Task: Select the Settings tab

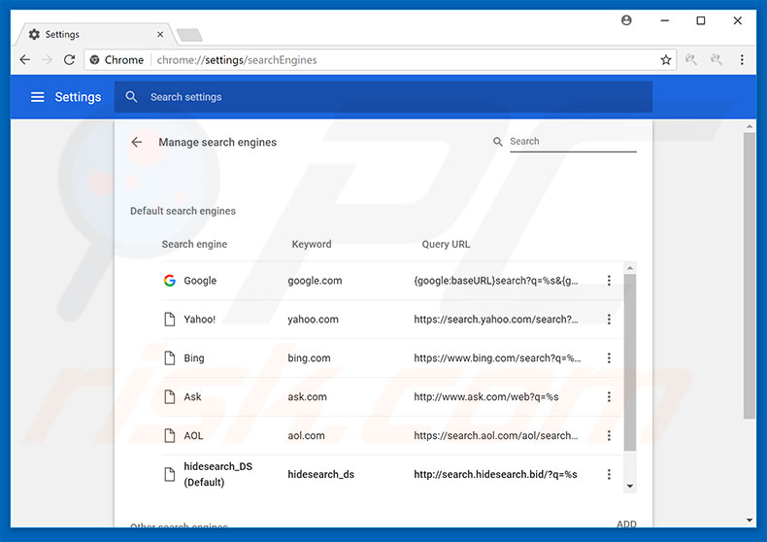Action: 96,34
